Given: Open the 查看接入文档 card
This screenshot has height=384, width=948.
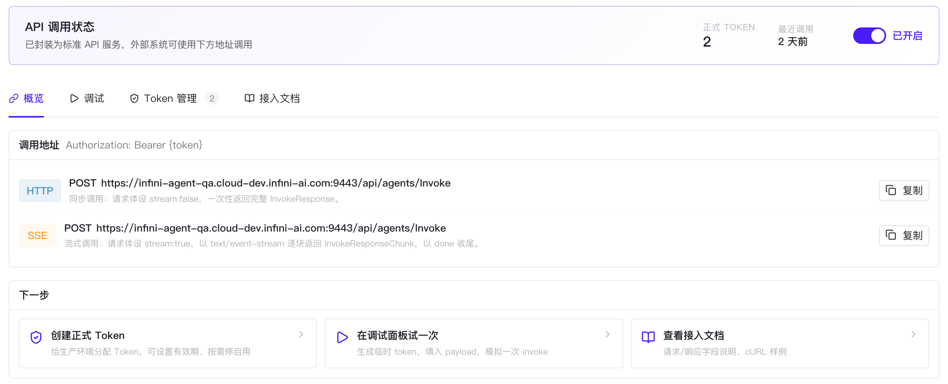Looking at the screenshot, I should (x=780, y=343).
